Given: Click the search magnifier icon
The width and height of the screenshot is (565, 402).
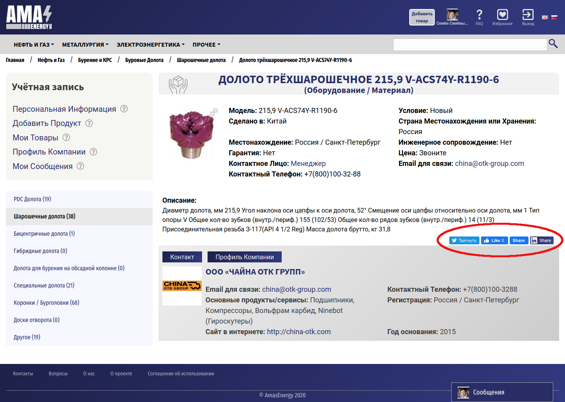Looking at the screenshot, I should point(553,44).
